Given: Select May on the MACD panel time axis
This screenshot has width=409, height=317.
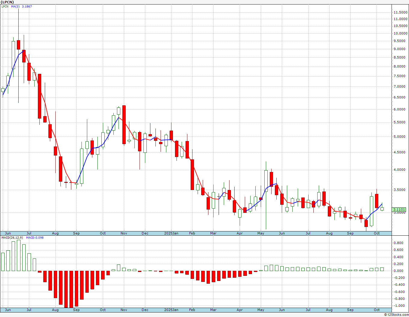Looking at the screenshot, I should tap(261, 310).
